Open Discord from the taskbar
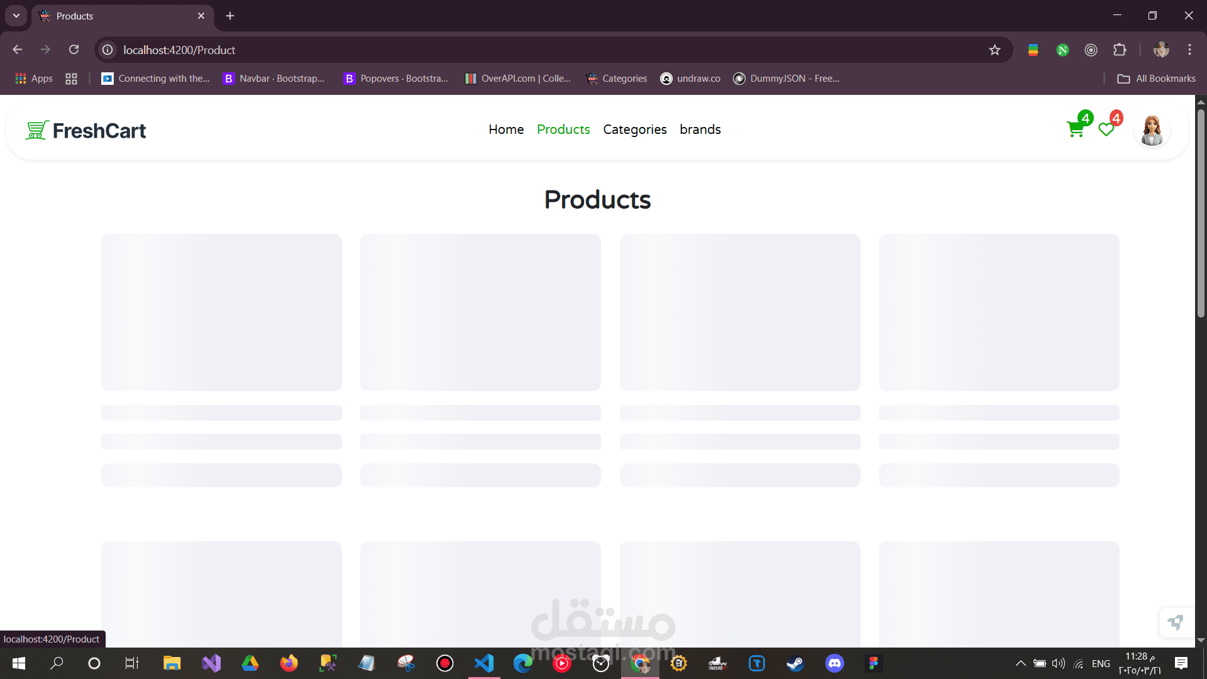This screenshot has width=1207, height=679. point(834,663)
